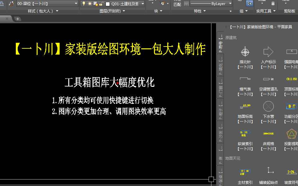Switch to the P-柜子 palette tab
This screenshot has height=186, width=298.
click(220, 109)
